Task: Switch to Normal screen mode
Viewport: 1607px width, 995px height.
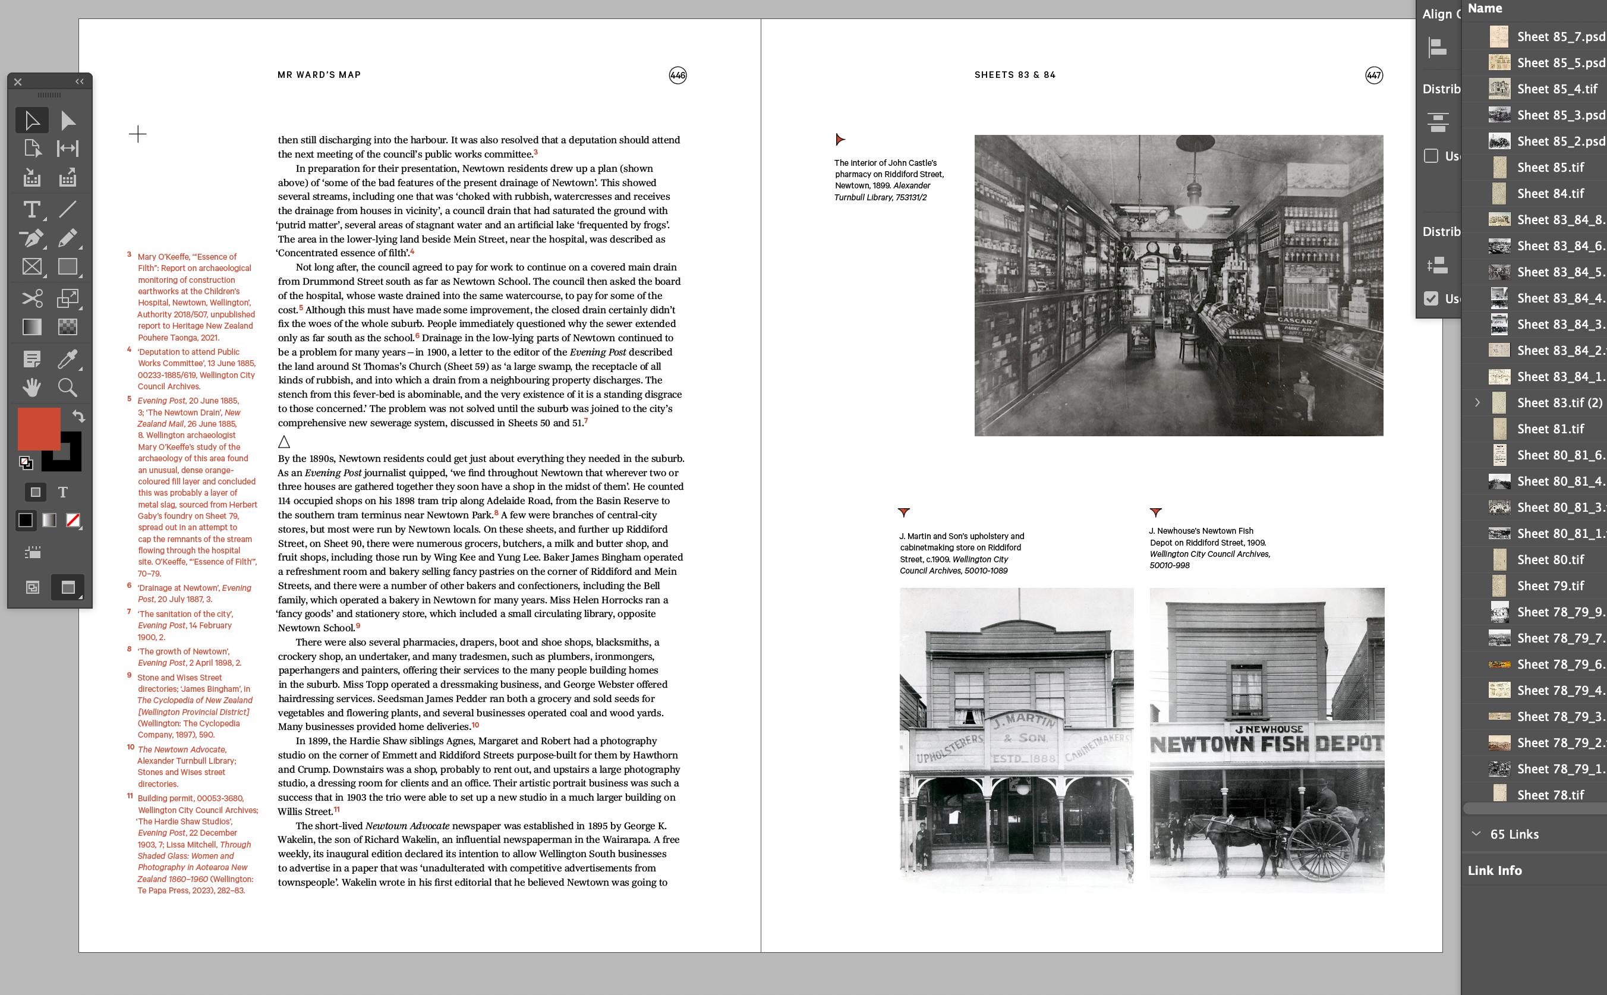Action: (32, 587)
